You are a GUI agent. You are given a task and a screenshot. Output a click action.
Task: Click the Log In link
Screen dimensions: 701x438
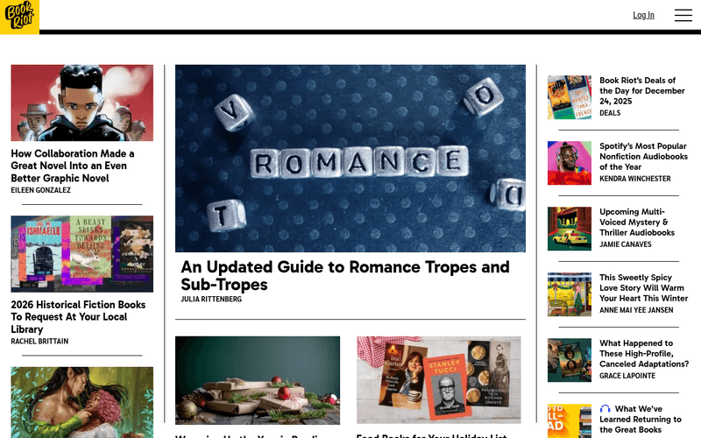click(x=643, y=15)
